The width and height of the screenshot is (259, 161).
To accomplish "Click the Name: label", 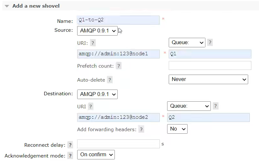I will [65, 21].
